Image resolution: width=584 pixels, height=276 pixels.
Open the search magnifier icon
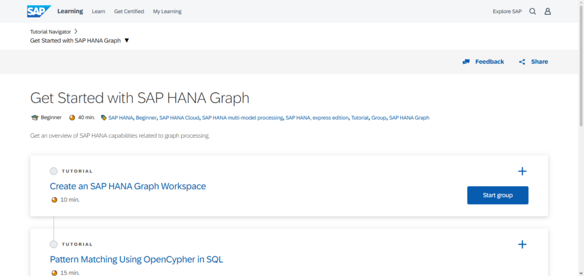[533, 11]
